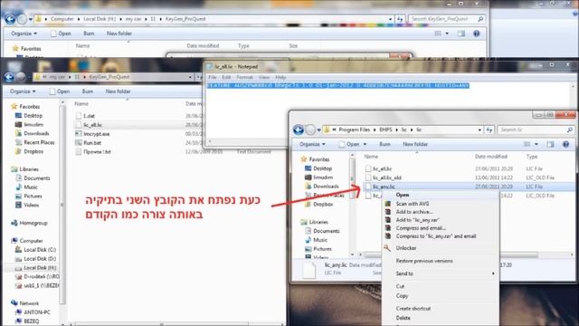Select Add to archive... context menu entry
The width and height of the screenshot is (579, 326).
pyautogui.click(x=414, y=212)
